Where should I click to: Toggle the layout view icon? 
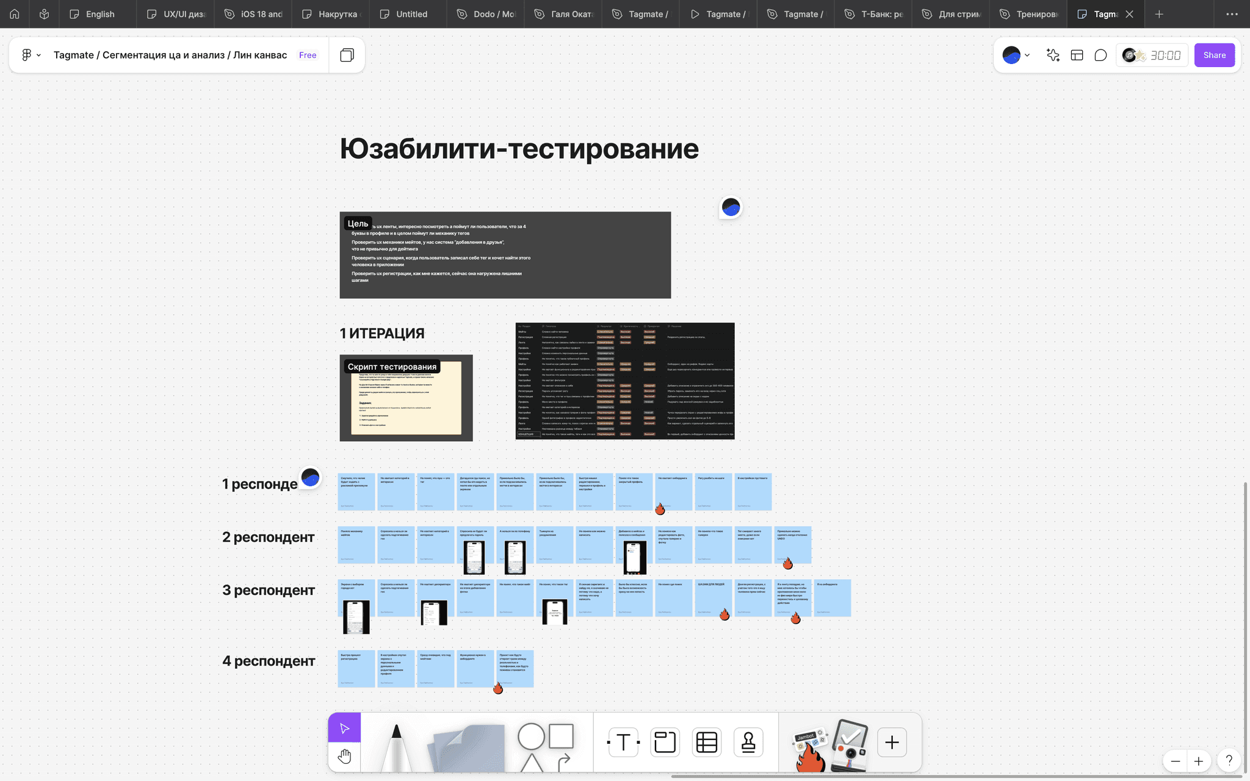click(1077, 55)
